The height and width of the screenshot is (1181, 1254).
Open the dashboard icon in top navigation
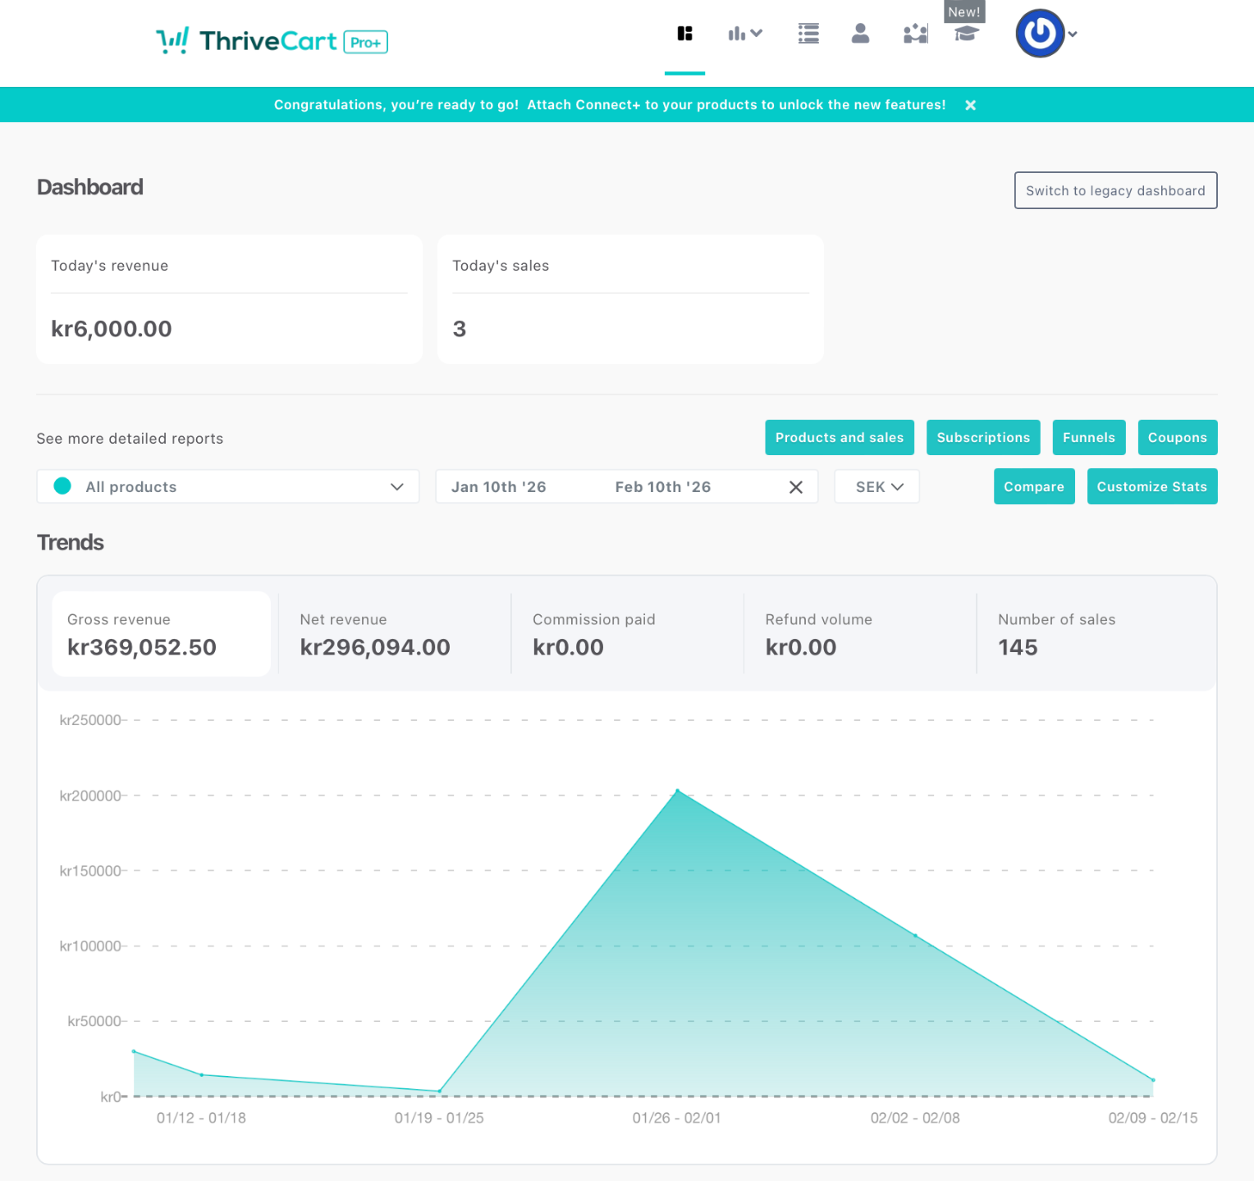684,34
